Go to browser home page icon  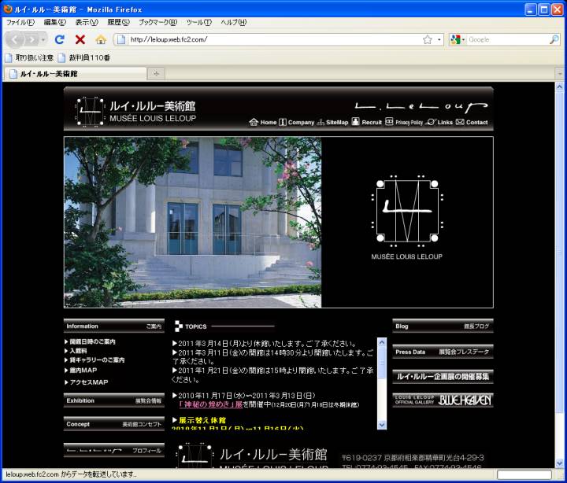tap(101, 39)
